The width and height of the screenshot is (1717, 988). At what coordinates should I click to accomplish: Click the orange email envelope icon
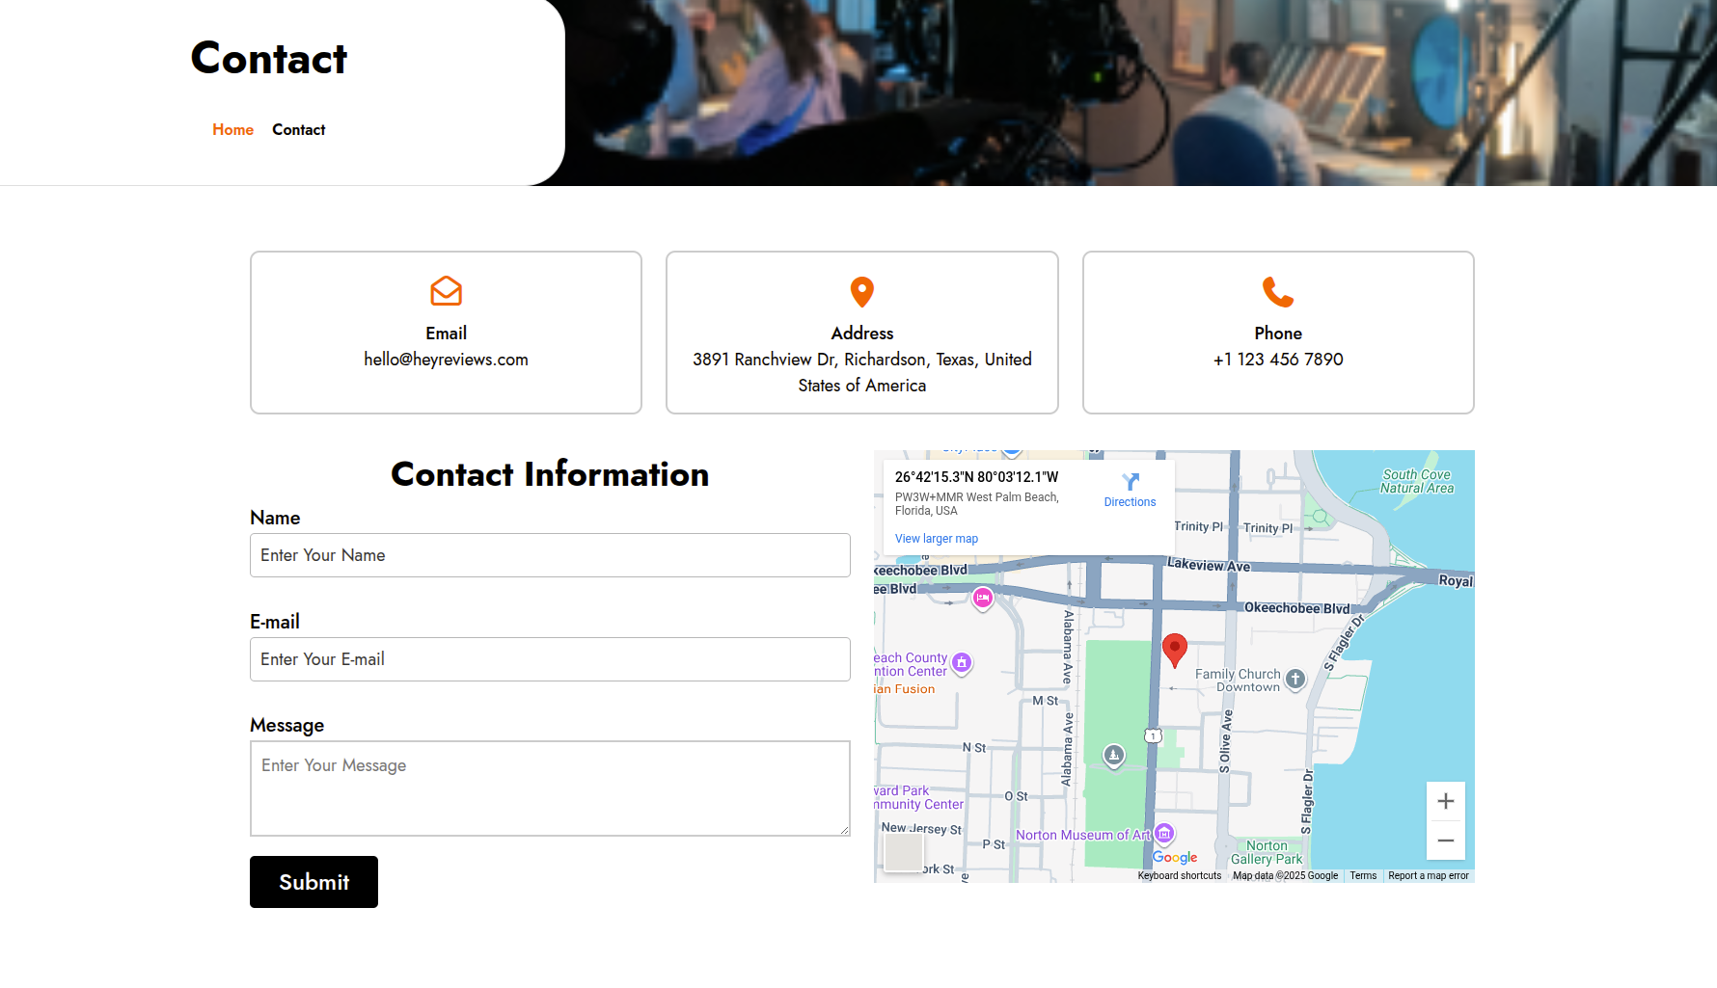(446, 290)
